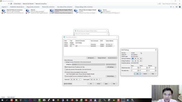Launch Google Chrome from the taskbar
Screen dimensions: 182x102
[76, 100]
